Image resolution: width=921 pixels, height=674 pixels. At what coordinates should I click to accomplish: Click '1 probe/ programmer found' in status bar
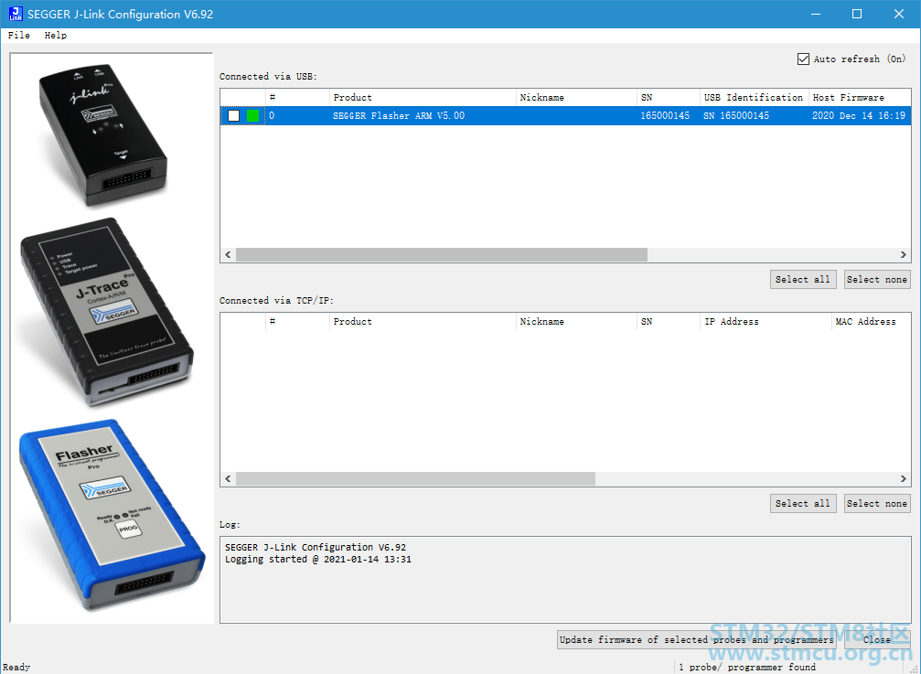pos(747,667)
